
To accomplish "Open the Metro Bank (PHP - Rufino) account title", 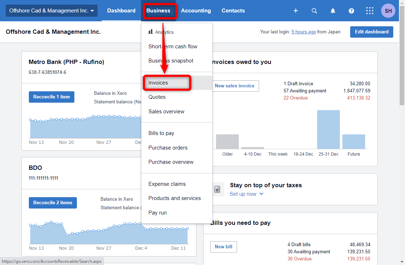I will [x=67, y=62].
